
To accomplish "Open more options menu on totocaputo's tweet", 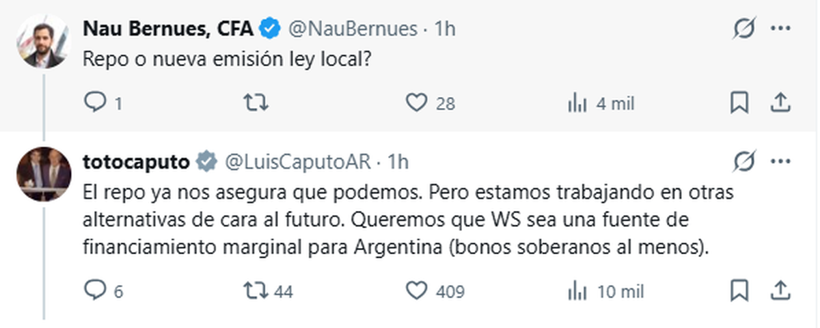I will (780, 162).
